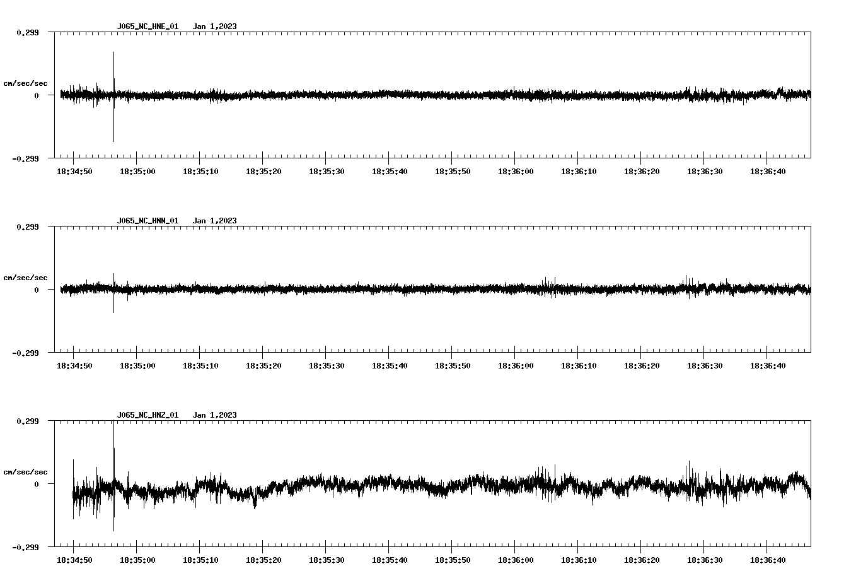Screen dimensions: 856x583
Task: Click the J065_NC_HNZ_01 channel label
Action: click(147, 416)
